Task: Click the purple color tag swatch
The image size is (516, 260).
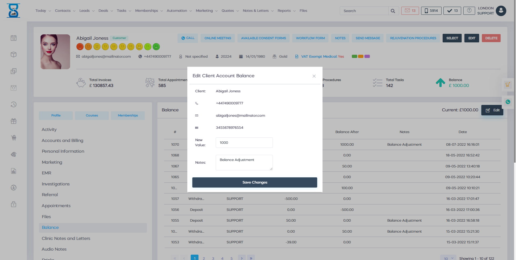Action: tap(367, 56)
